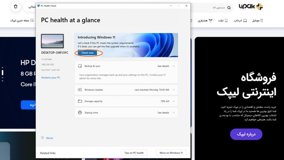Open the About link
This screenshot has height=160, width=284.
pyautogui.click(x=49, y=138)
